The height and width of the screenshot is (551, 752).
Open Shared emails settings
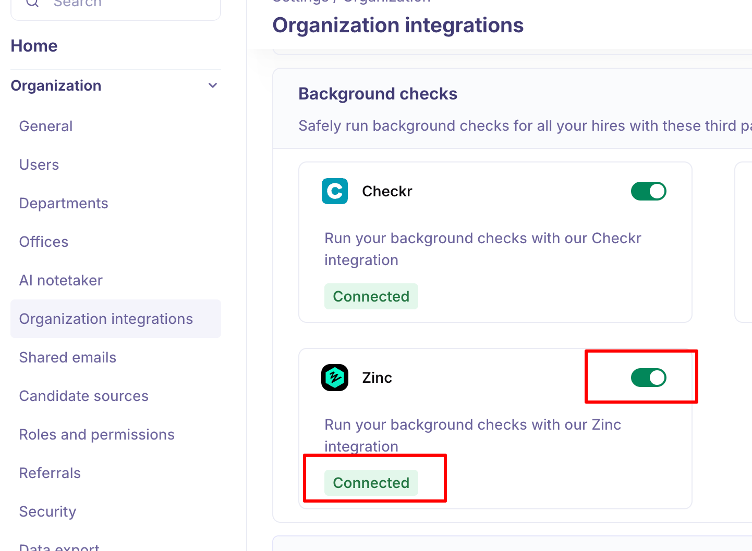[x=68, y=357]
